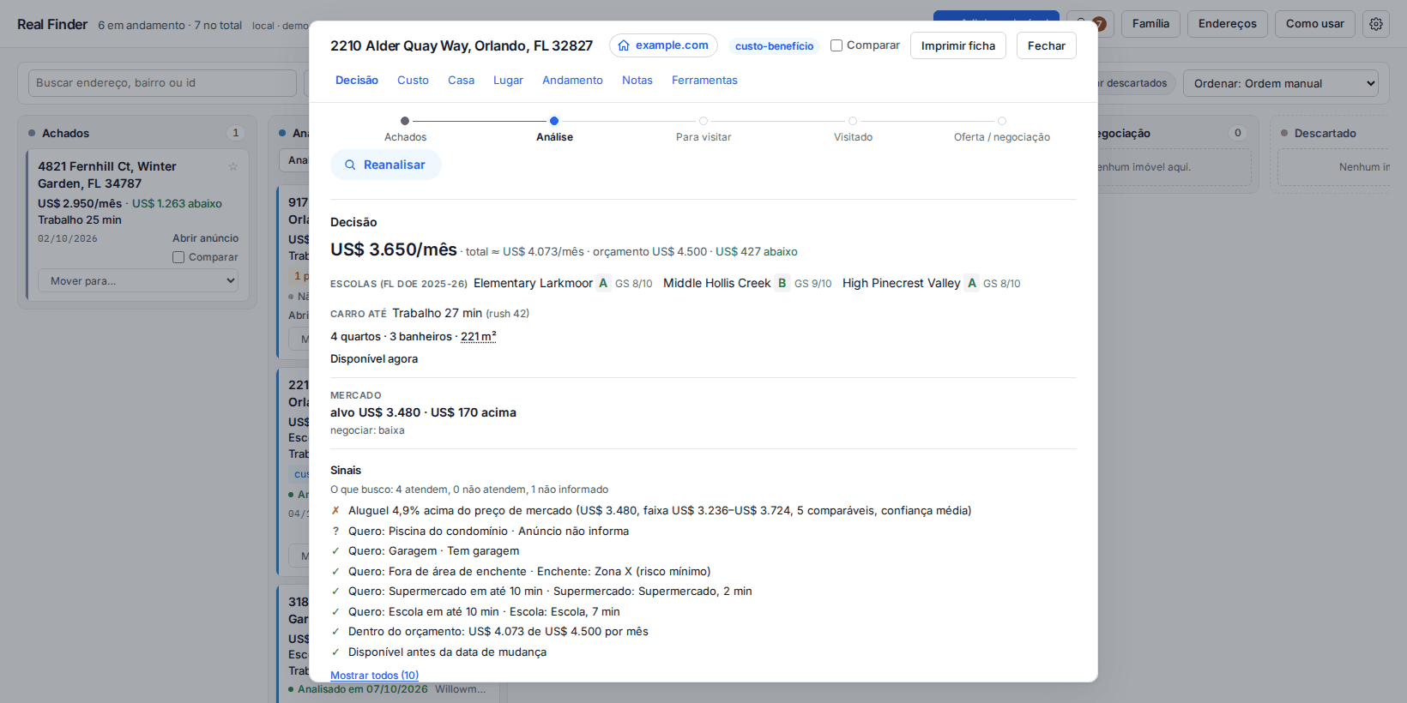This screenshot has height=703, width=1407.
Task: Select the Achados stage dot
Action: pyautogui.click(x=405, y=121)
